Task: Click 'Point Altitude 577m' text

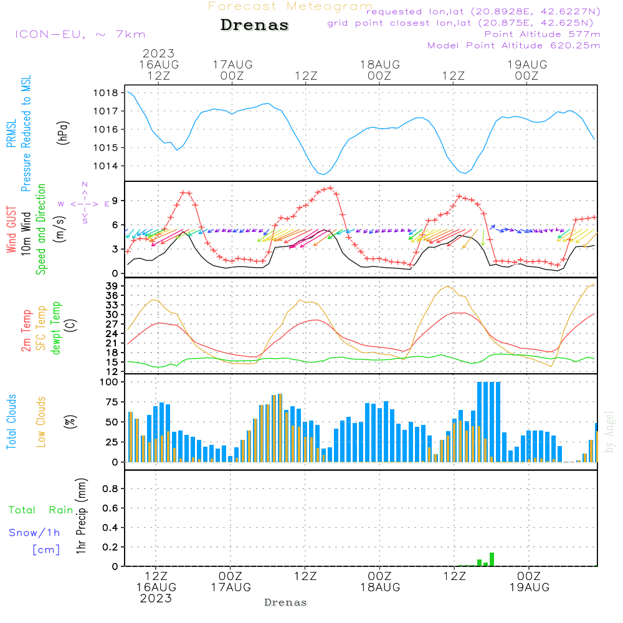Action: pyautogui.click(x=542, y=34)
